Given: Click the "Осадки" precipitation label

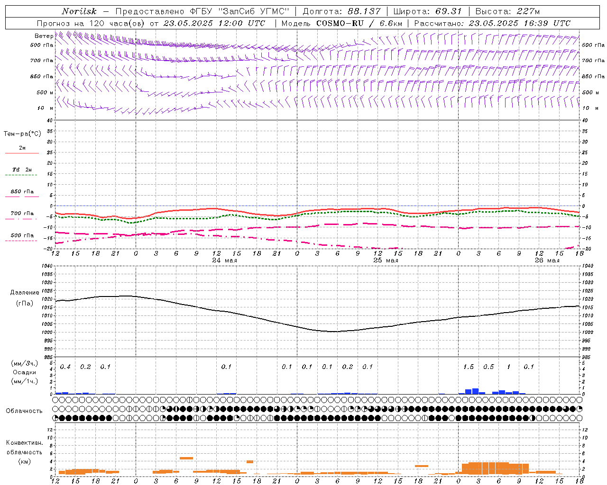Looking at the screenshot, I should [x=24, y=372].
